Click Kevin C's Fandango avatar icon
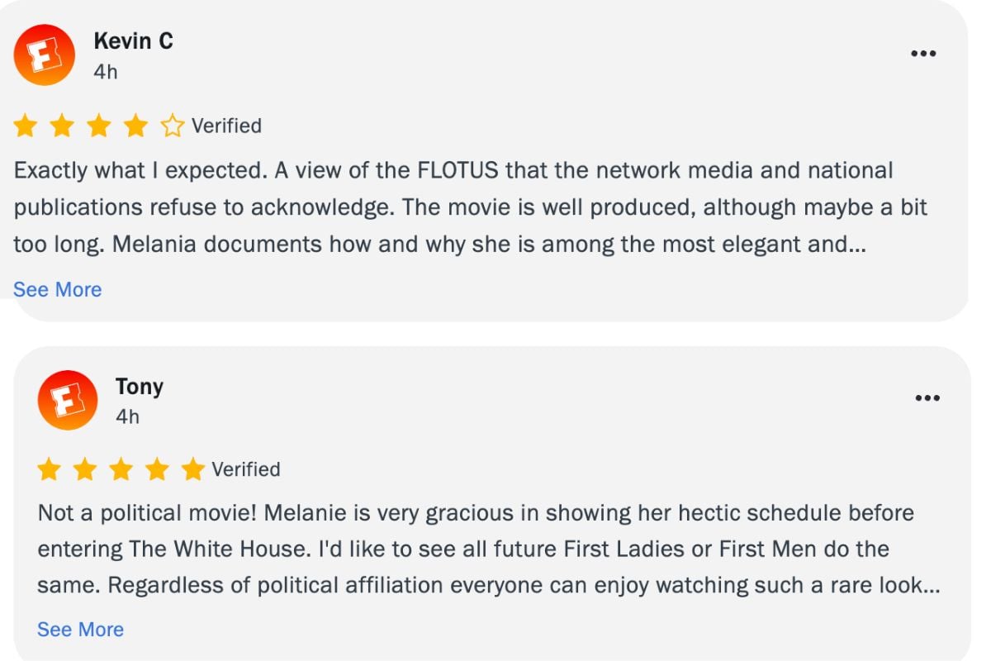991x661 pixels. coord(45,55)
